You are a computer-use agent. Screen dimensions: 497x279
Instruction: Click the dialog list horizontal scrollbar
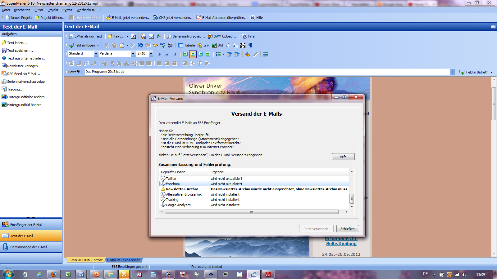tap(252, 212)
